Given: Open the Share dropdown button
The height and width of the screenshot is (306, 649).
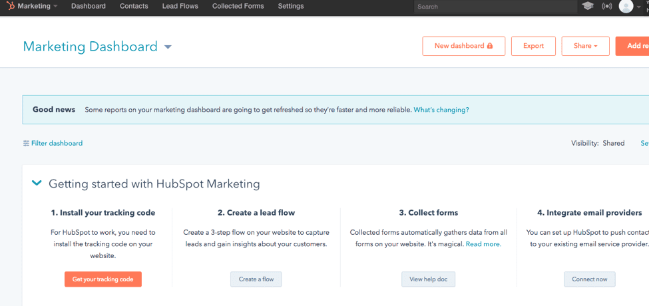Looking at the screenshot, I should point(585,46).
